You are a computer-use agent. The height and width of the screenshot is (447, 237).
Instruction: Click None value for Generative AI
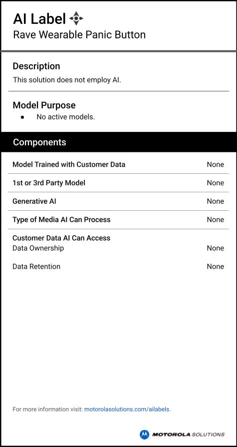click(216, 201)
